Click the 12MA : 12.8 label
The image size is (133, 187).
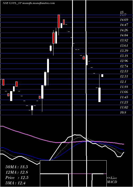tap(16, 172)
